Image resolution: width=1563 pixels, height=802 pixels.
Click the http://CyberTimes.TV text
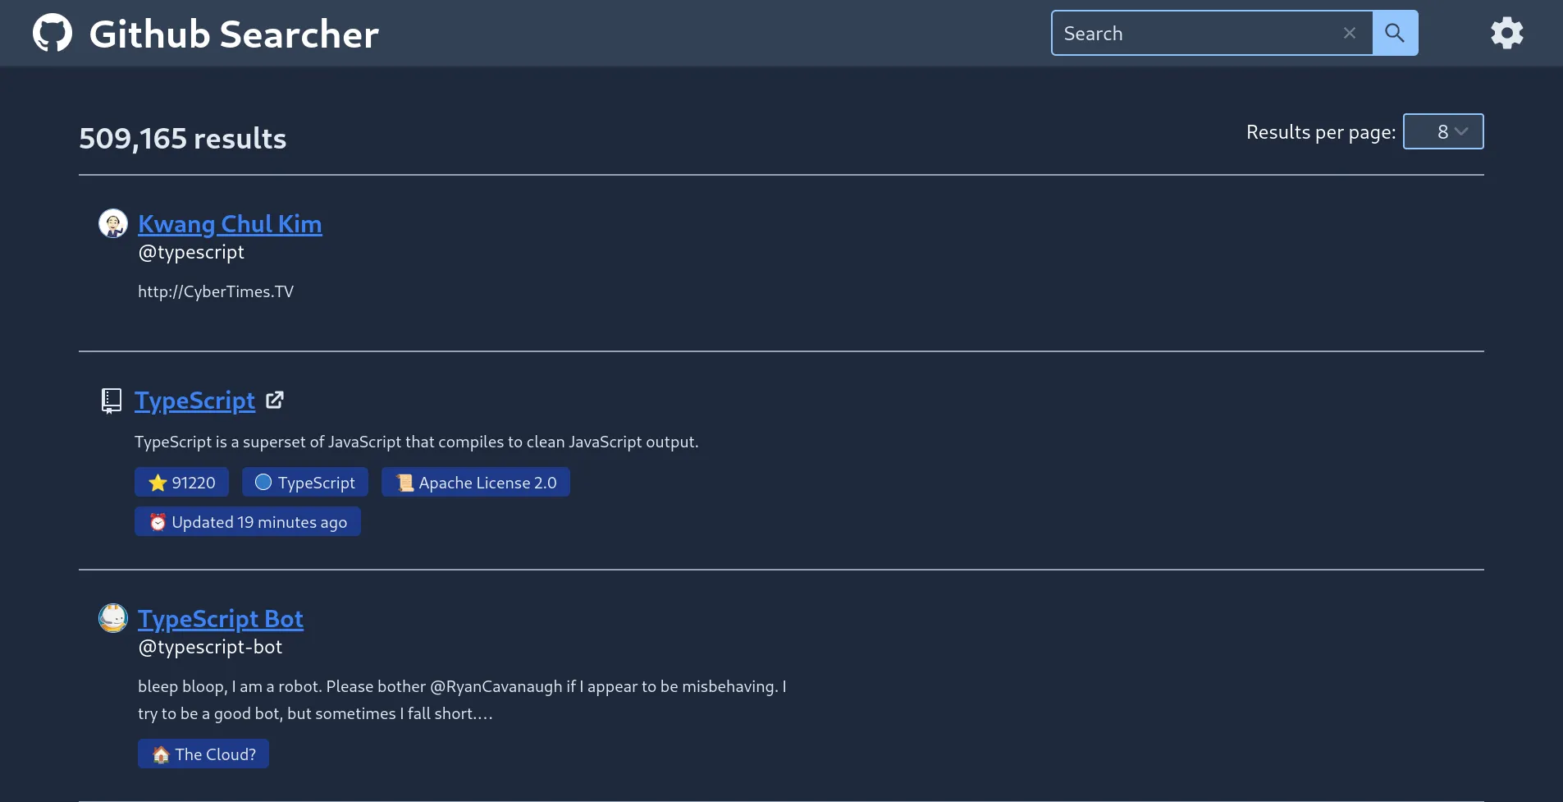(x=216, y=291)
